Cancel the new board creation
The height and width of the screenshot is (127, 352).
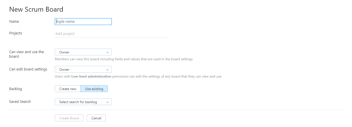pyautogui.click(x=96, y=118)
